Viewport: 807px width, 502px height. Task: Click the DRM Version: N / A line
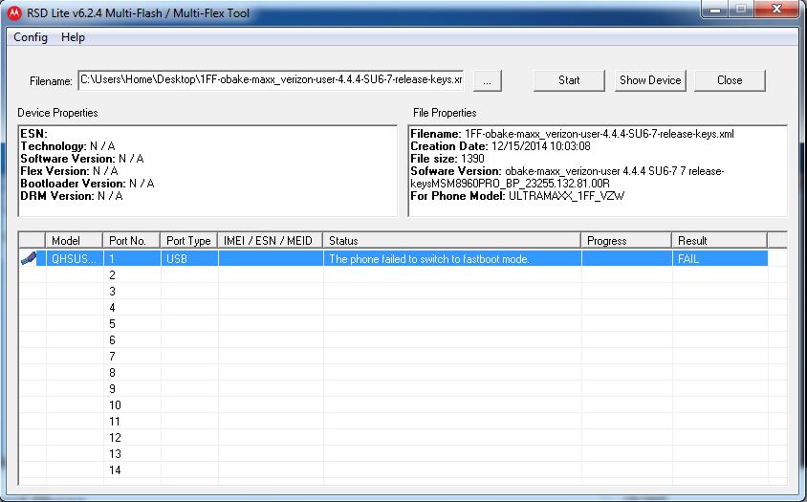click(x=72, y=196)
